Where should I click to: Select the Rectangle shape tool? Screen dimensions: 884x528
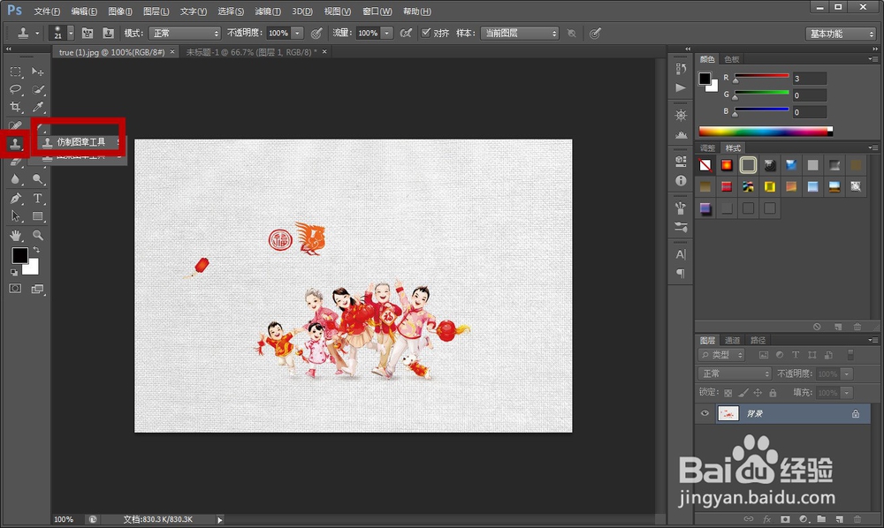(x=37, y=216)
